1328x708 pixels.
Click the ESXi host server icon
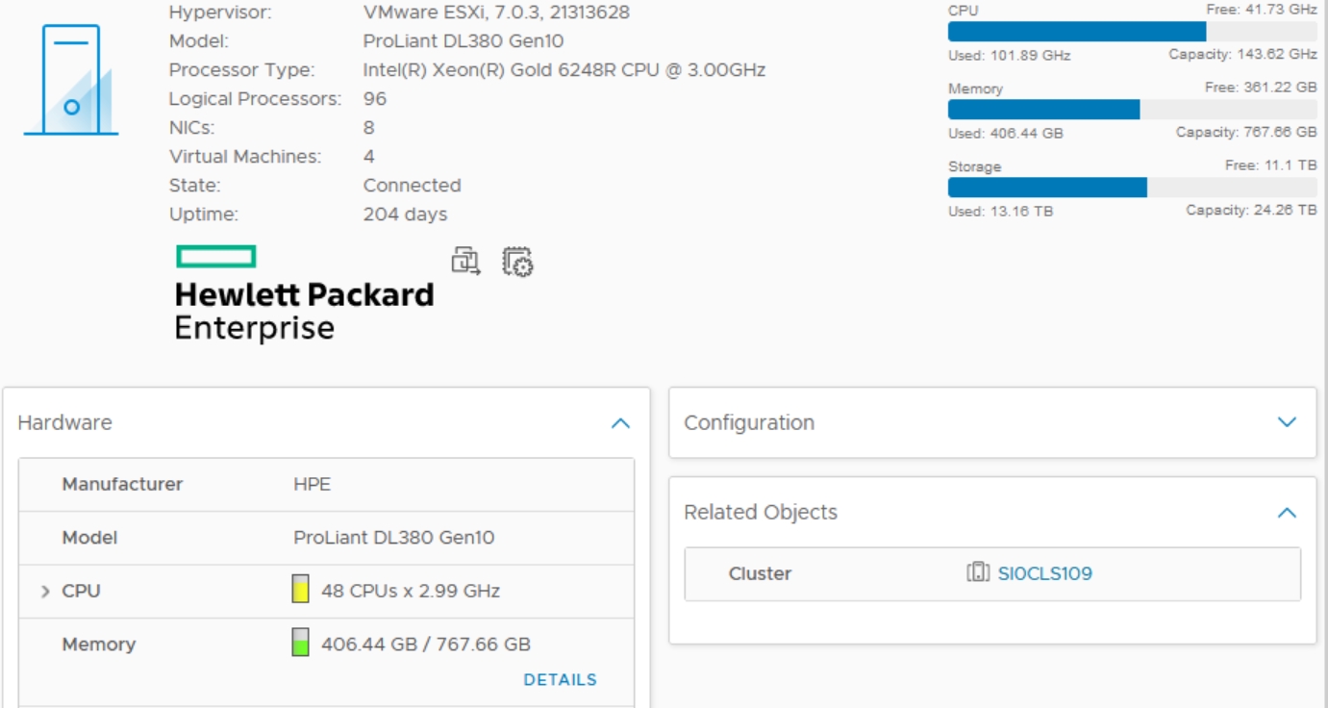click(x=71, y=80)
